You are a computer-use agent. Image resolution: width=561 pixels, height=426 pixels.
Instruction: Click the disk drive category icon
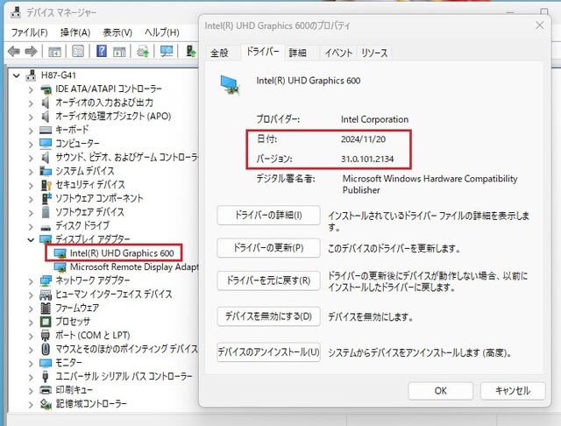coord(46,228)
